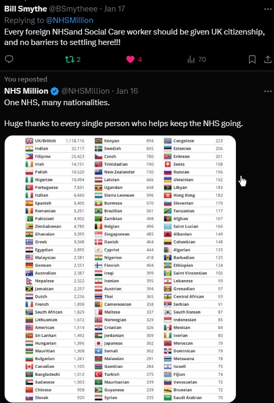Viewport: 274px width, 403px height.
Task: Click the NHS Million tweet text
Action: tap(123, 113)
